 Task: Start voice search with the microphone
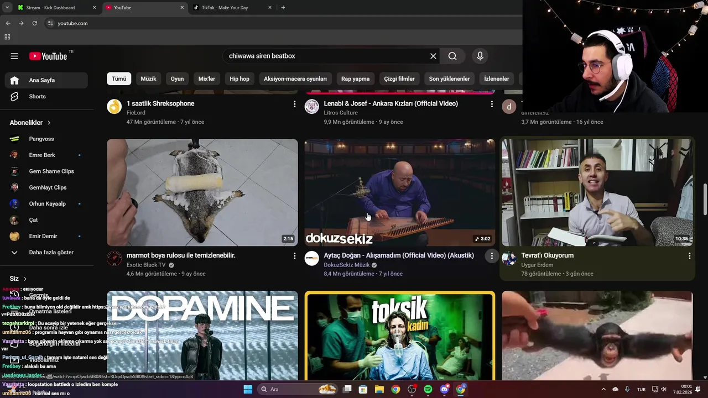pos(480,56)
